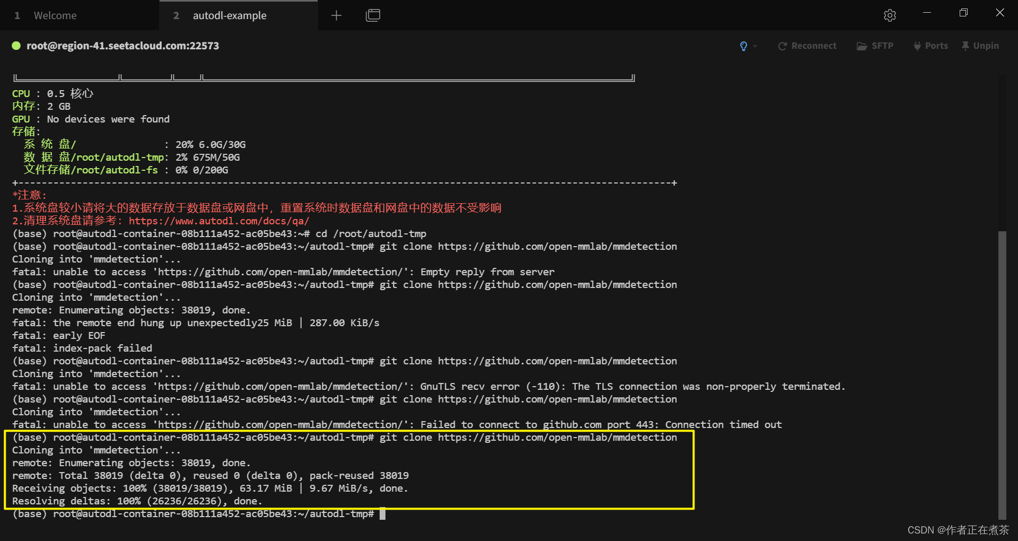The image size is (1018, 541).
Task: Unpin the session toolbar
Action: (x=980, y=46)
